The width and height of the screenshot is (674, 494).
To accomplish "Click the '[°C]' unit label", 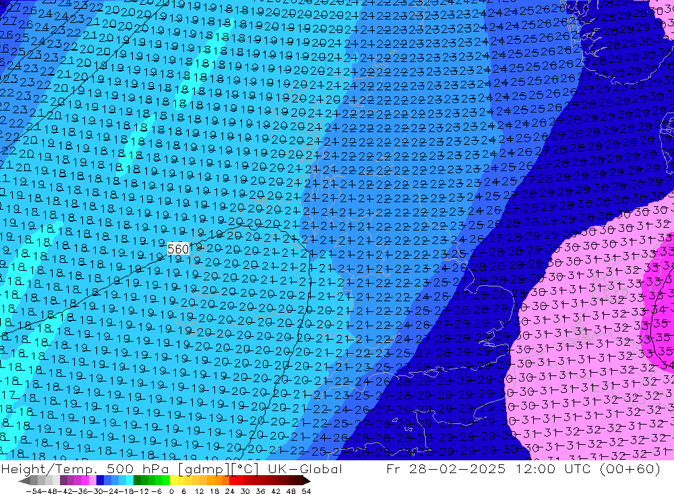I will pos(245,468).
